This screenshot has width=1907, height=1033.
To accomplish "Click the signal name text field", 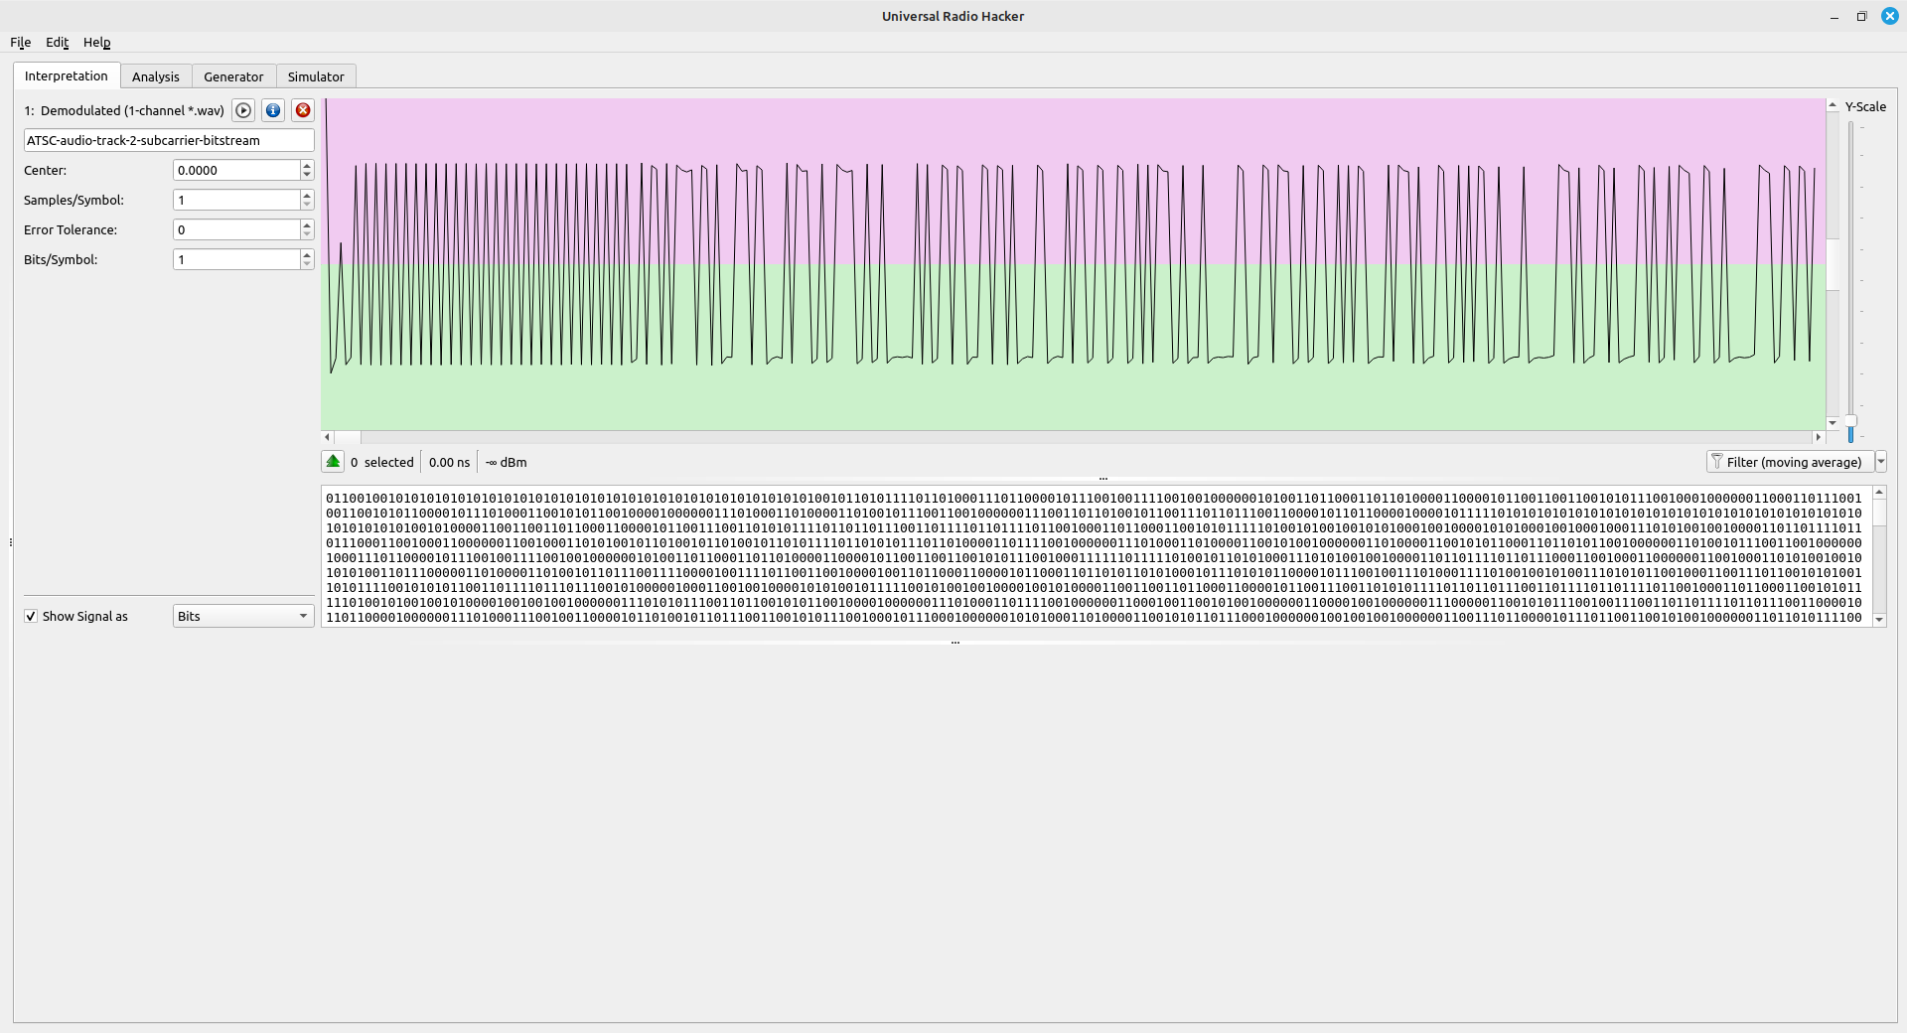I will 169,140.
